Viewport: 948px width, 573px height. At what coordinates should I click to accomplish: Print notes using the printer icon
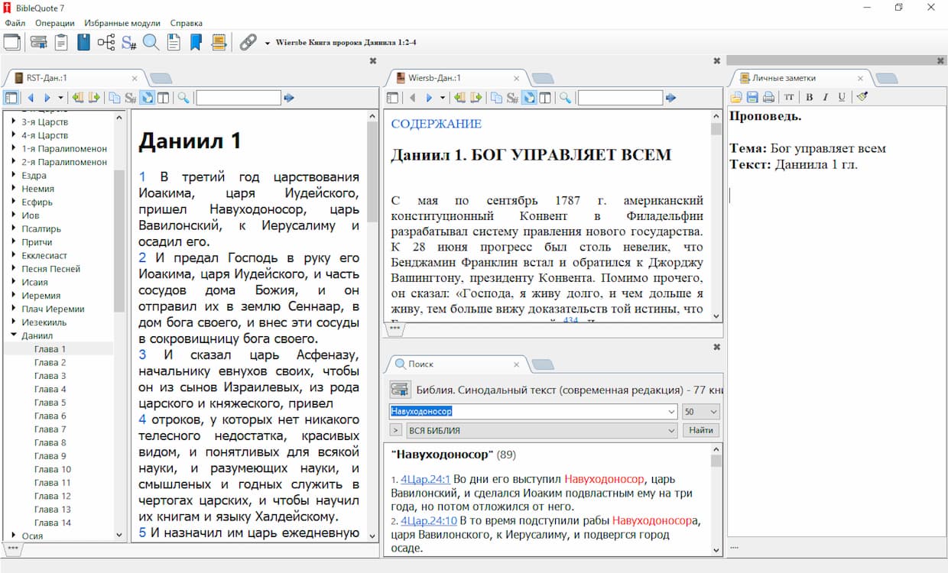(768, 97)
